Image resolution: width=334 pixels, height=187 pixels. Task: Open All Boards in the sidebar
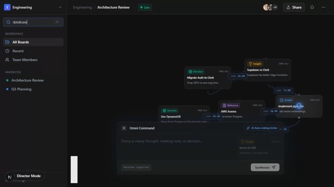[x=33, y=42]
